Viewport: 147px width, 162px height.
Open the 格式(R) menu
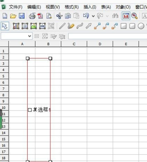[72, 7]
